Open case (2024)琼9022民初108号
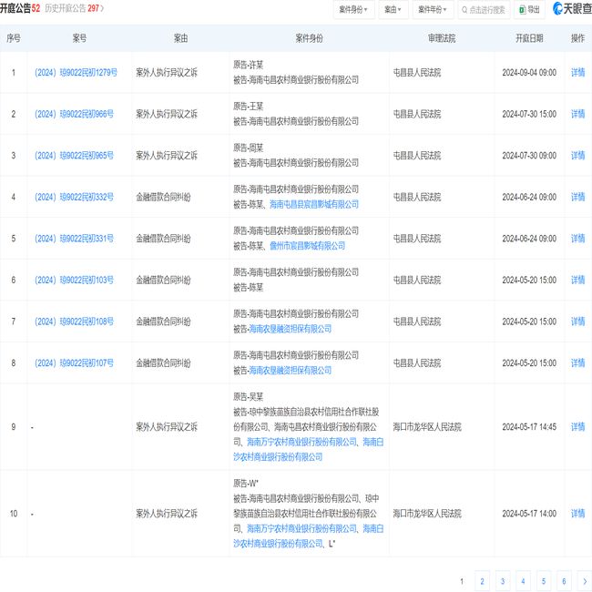The height and width of the screenshot is (592, 592). 74,322
